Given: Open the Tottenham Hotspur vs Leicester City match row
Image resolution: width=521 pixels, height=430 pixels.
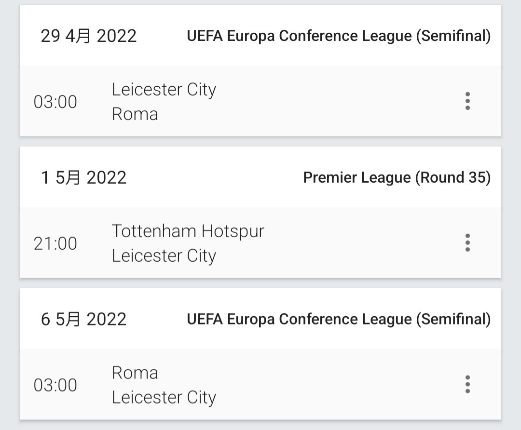Looking at the screenshot, I should click(260, 243).
